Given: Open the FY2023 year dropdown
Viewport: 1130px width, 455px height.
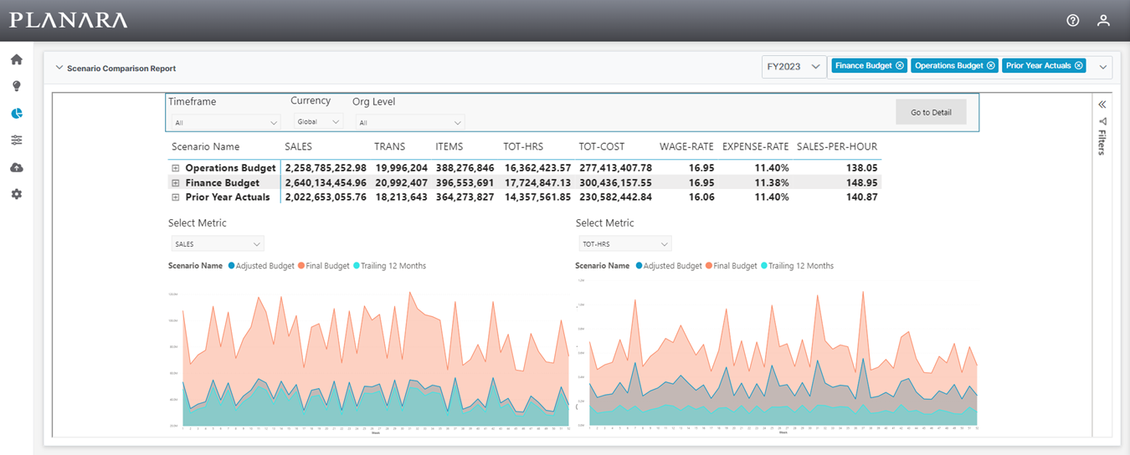Looking at the screenshot, I should (x=794, y=67).
